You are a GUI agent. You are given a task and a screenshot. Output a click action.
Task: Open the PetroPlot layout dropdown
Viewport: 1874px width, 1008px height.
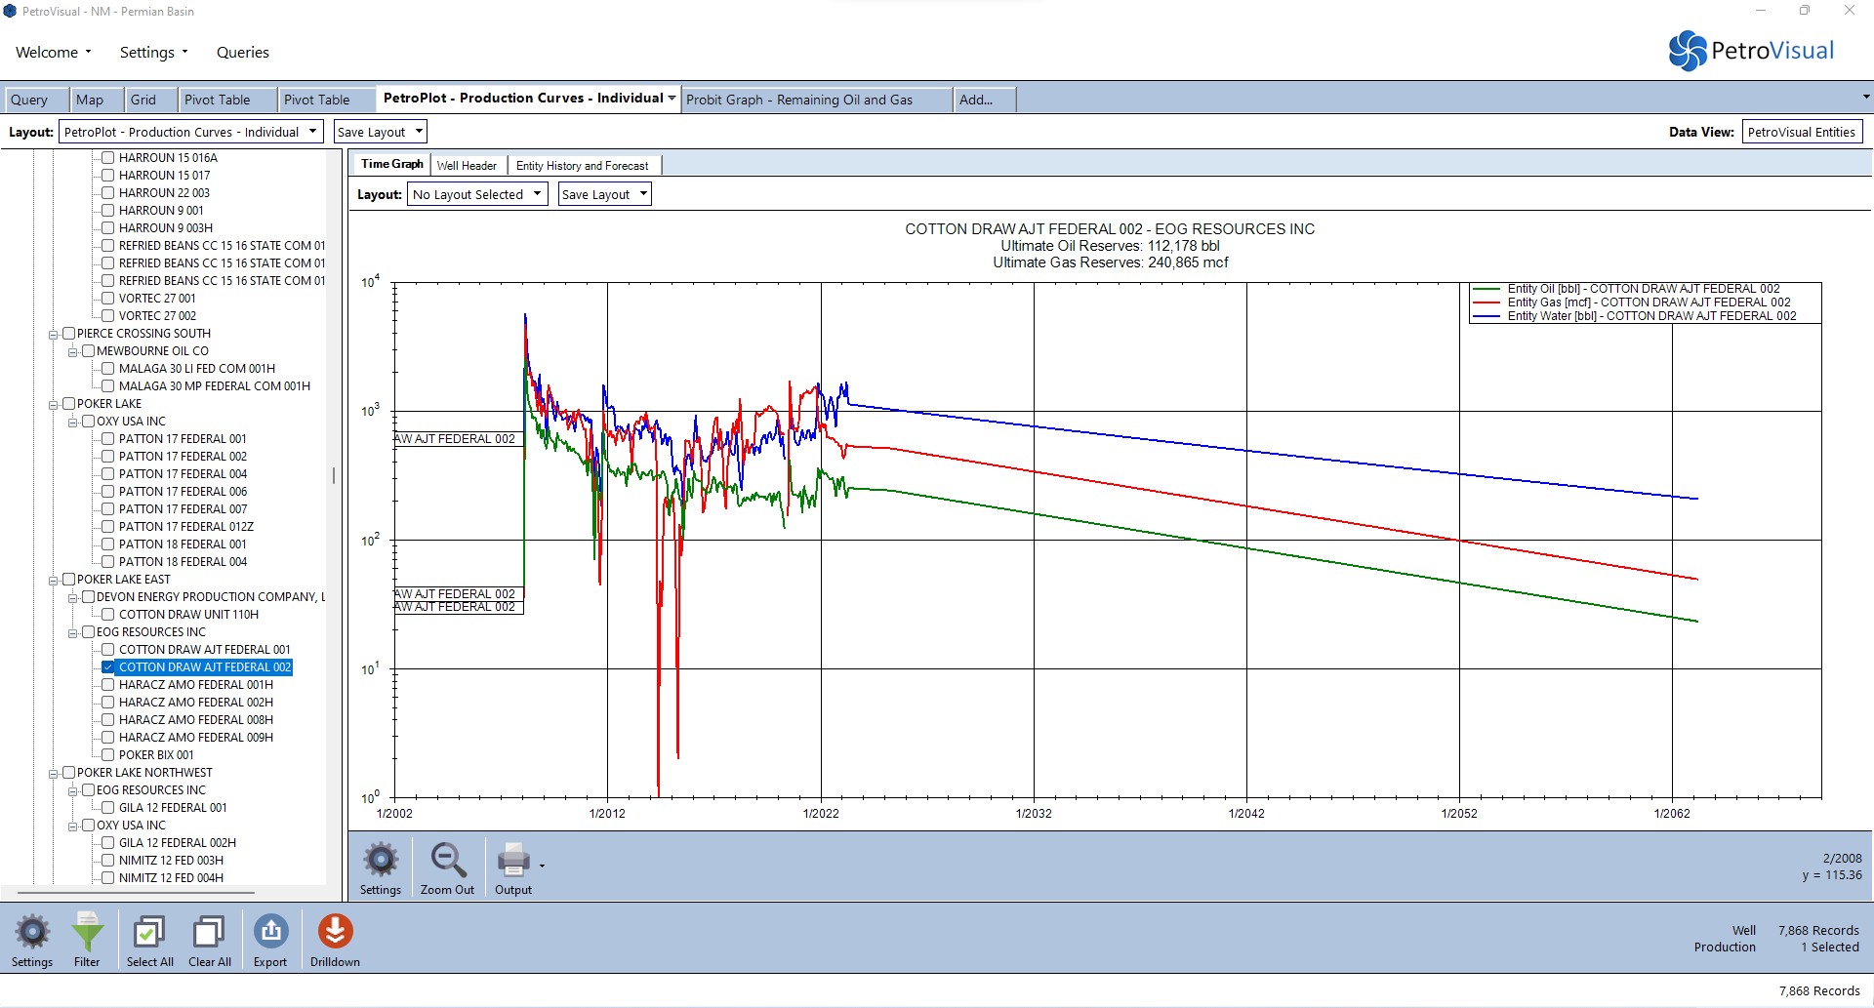tap(190, 133)
